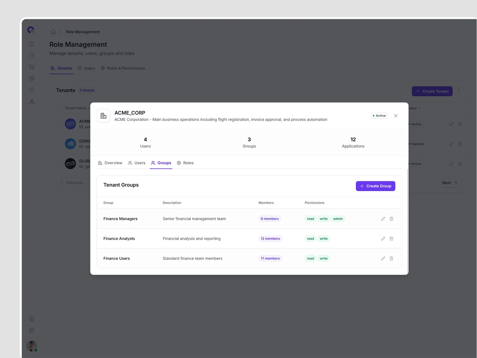Delete the Finance Users group
Image resolution: width=477 pixels, height=358 pixels.
coord(391,258)
